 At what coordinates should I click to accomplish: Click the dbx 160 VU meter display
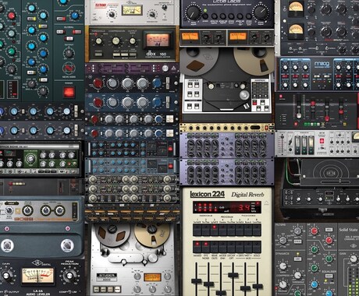157,41
